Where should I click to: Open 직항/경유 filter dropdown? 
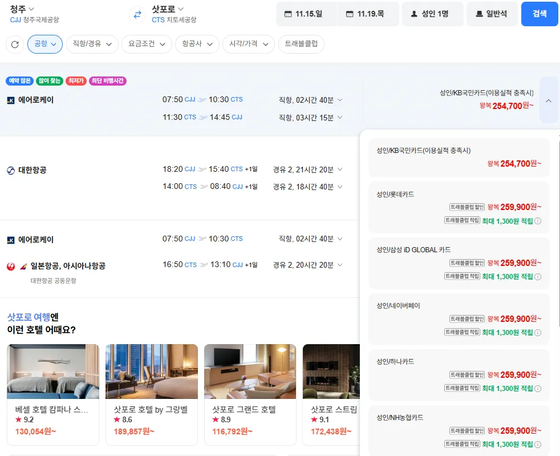pyautogui.click(x=92, y=45)
